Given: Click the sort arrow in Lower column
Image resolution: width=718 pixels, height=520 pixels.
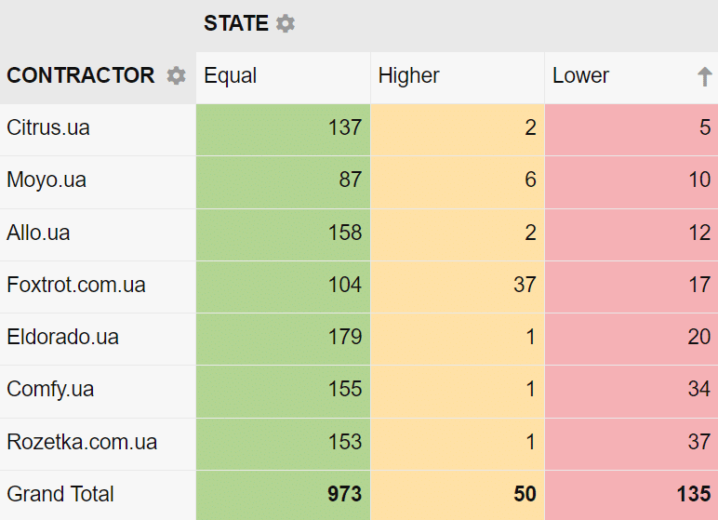Looking at the screenshot, I should 704,77.
